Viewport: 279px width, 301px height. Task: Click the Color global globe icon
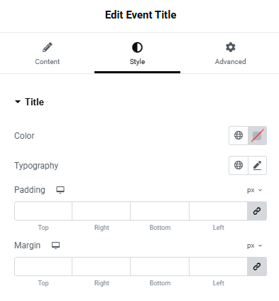point(239,135)
